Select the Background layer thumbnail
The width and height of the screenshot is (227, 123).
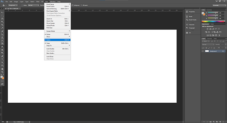coord(207,51)
